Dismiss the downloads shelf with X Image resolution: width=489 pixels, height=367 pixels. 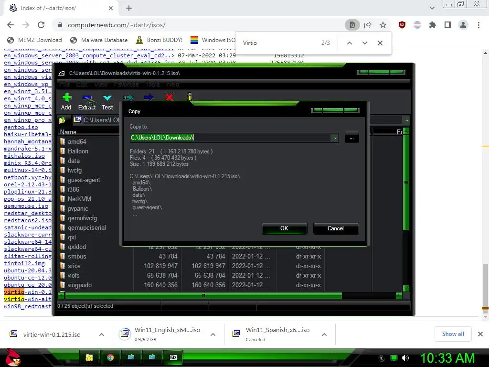tap(480, 334)
